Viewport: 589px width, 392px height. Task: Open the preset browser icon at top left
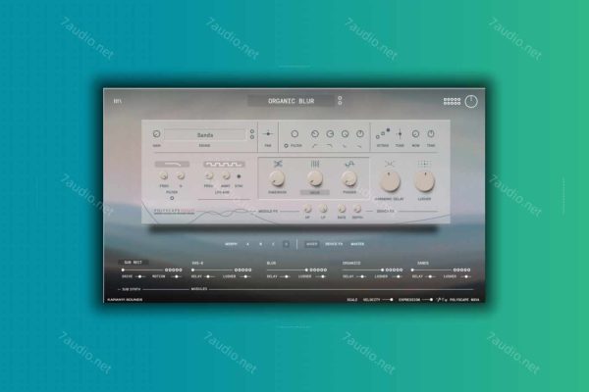pyautogui.click(x=118, y=101)
